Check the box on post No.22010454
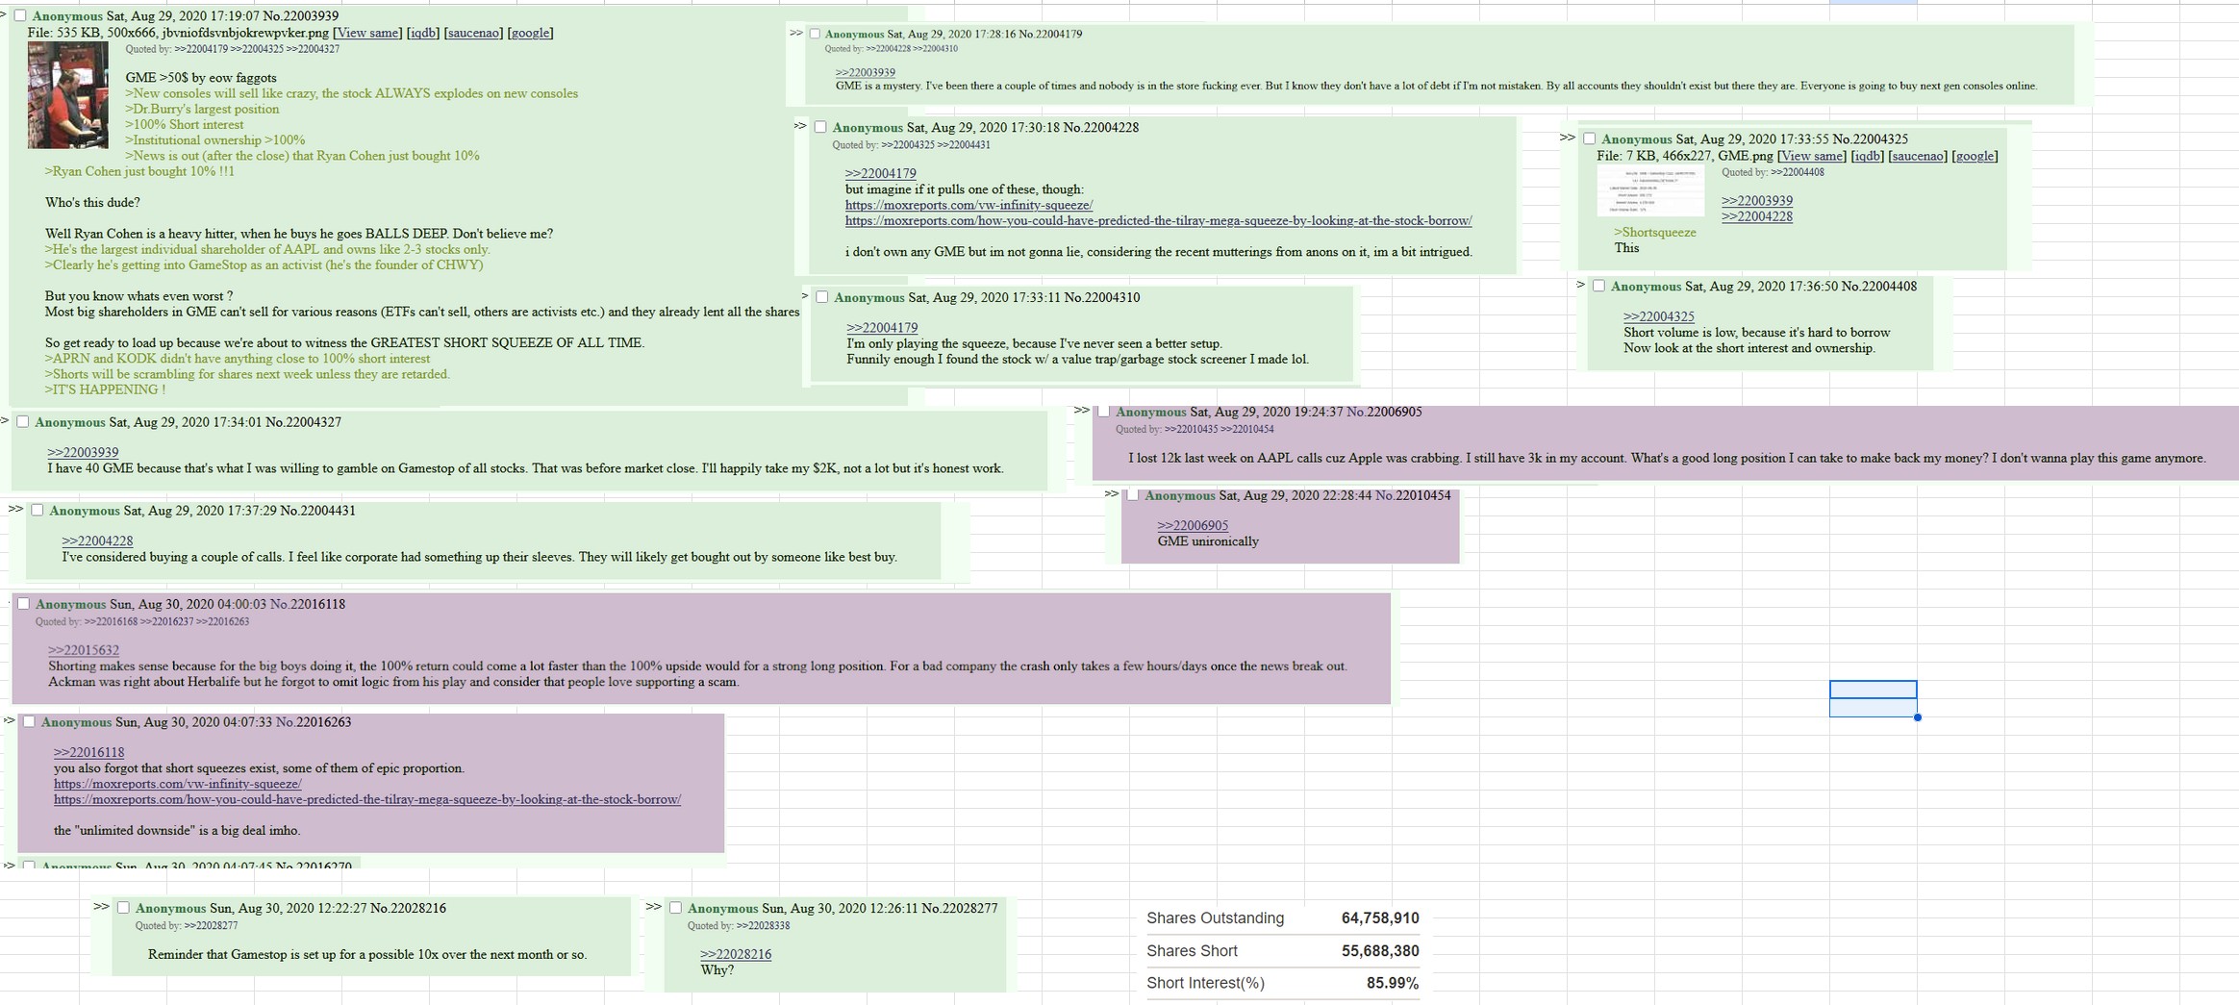This screenshot has width=2239, height=1005. tap(1133, 495)
